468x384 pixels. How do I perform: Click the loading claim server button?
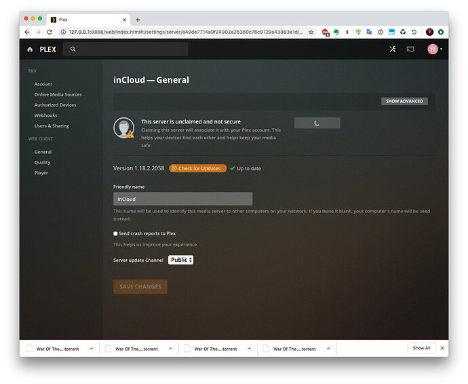tap(317, 123)
